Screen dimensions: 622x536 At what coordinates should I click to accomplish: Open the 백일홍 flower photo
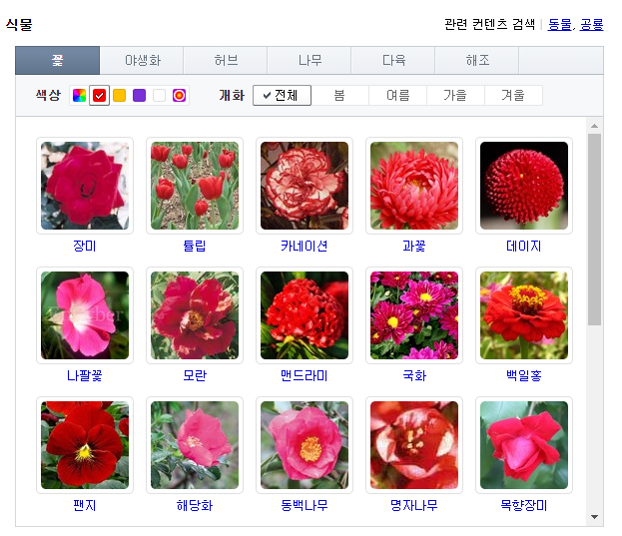(x=524, y=315)
